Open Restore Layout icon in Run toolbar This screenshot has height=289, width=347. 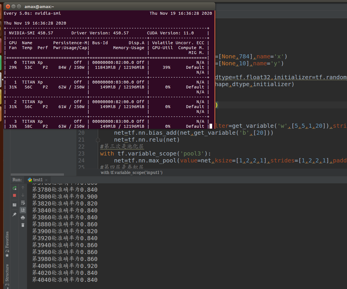14,205
